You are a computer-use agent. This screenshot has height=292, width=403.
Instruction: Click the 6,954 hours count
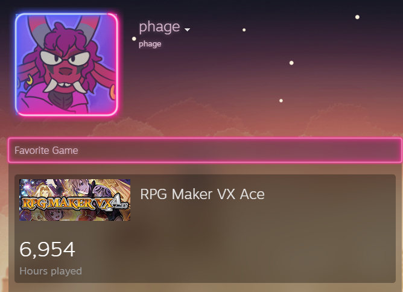tap(47, 249)
